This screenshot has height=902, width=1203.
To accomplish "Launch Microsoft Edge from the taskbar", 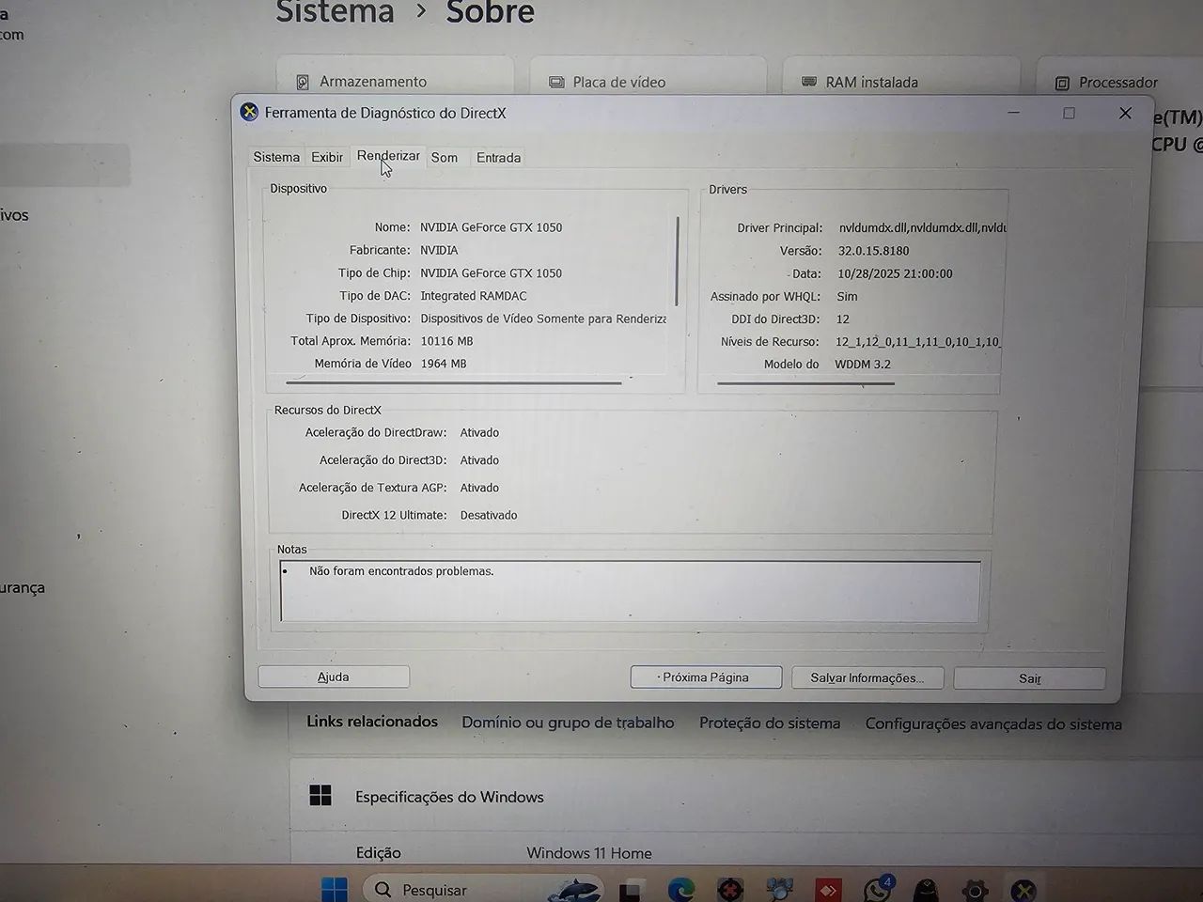I will point(680,889).
